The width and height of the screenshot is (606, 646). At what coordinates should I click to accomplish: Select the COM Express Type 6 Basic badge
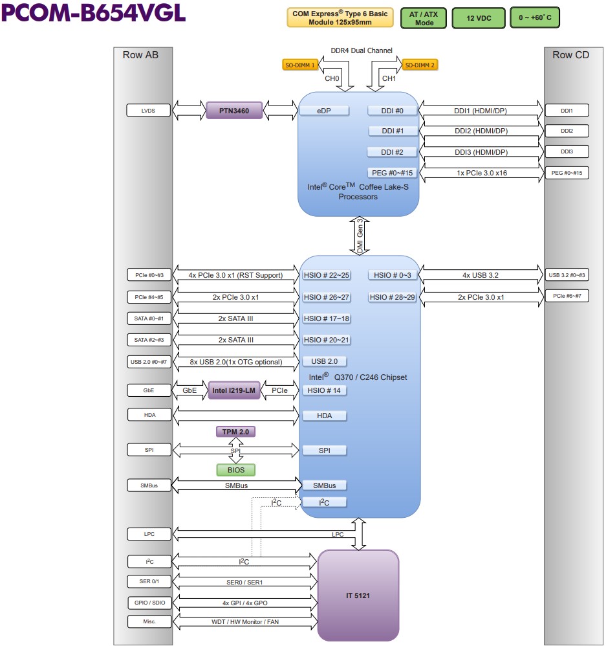tap(340, 17)
